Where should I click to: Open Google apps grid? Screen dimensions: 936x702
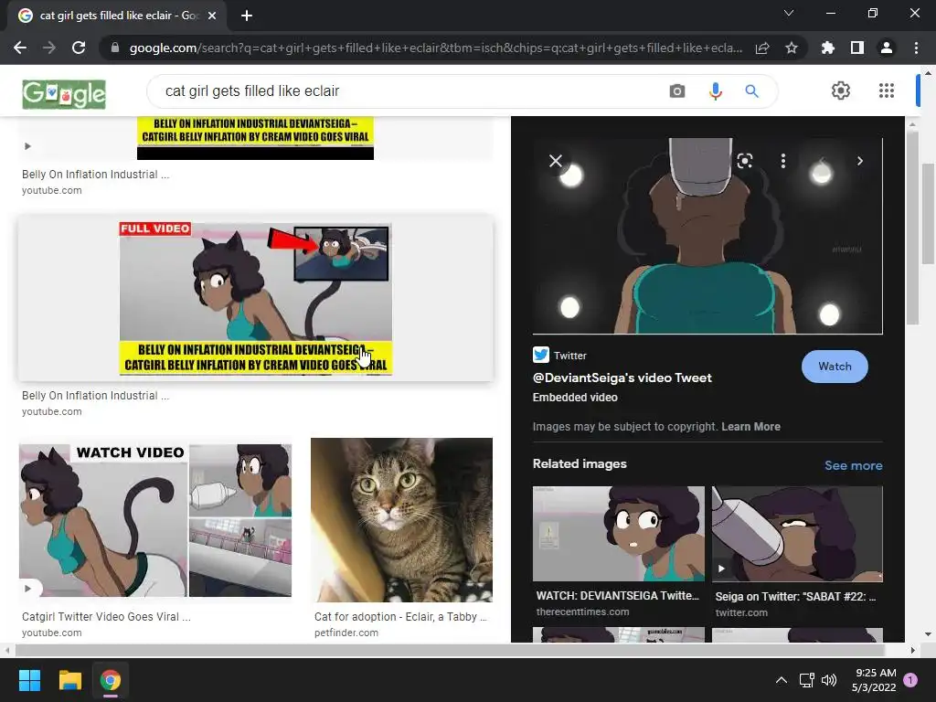pos(887,90)
